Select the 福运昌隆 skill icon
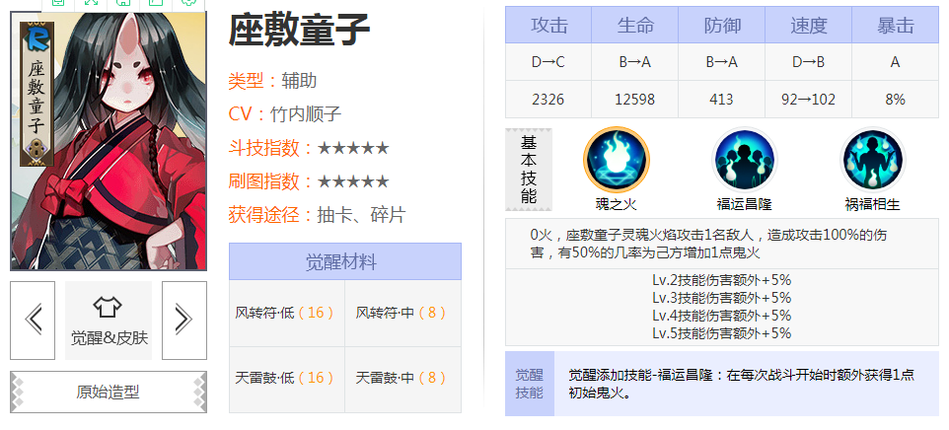Viewport: 949px width, 430px height. pos(745,159)
